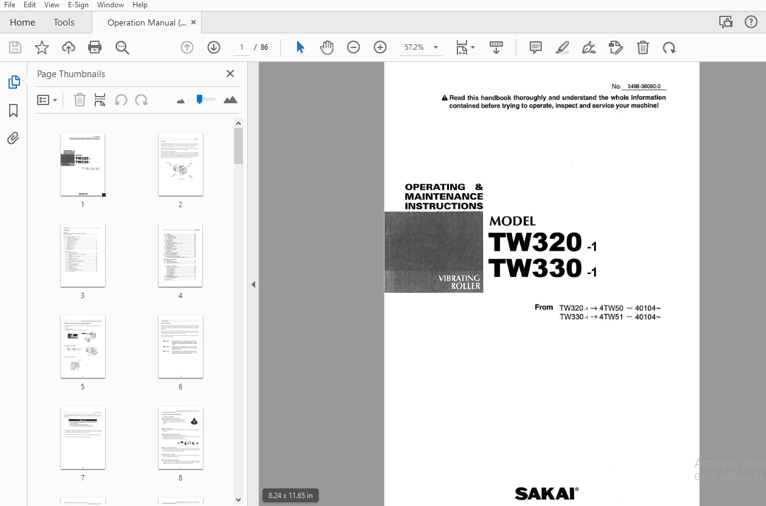Go to the previous page arrow

[x=187, y=47]
